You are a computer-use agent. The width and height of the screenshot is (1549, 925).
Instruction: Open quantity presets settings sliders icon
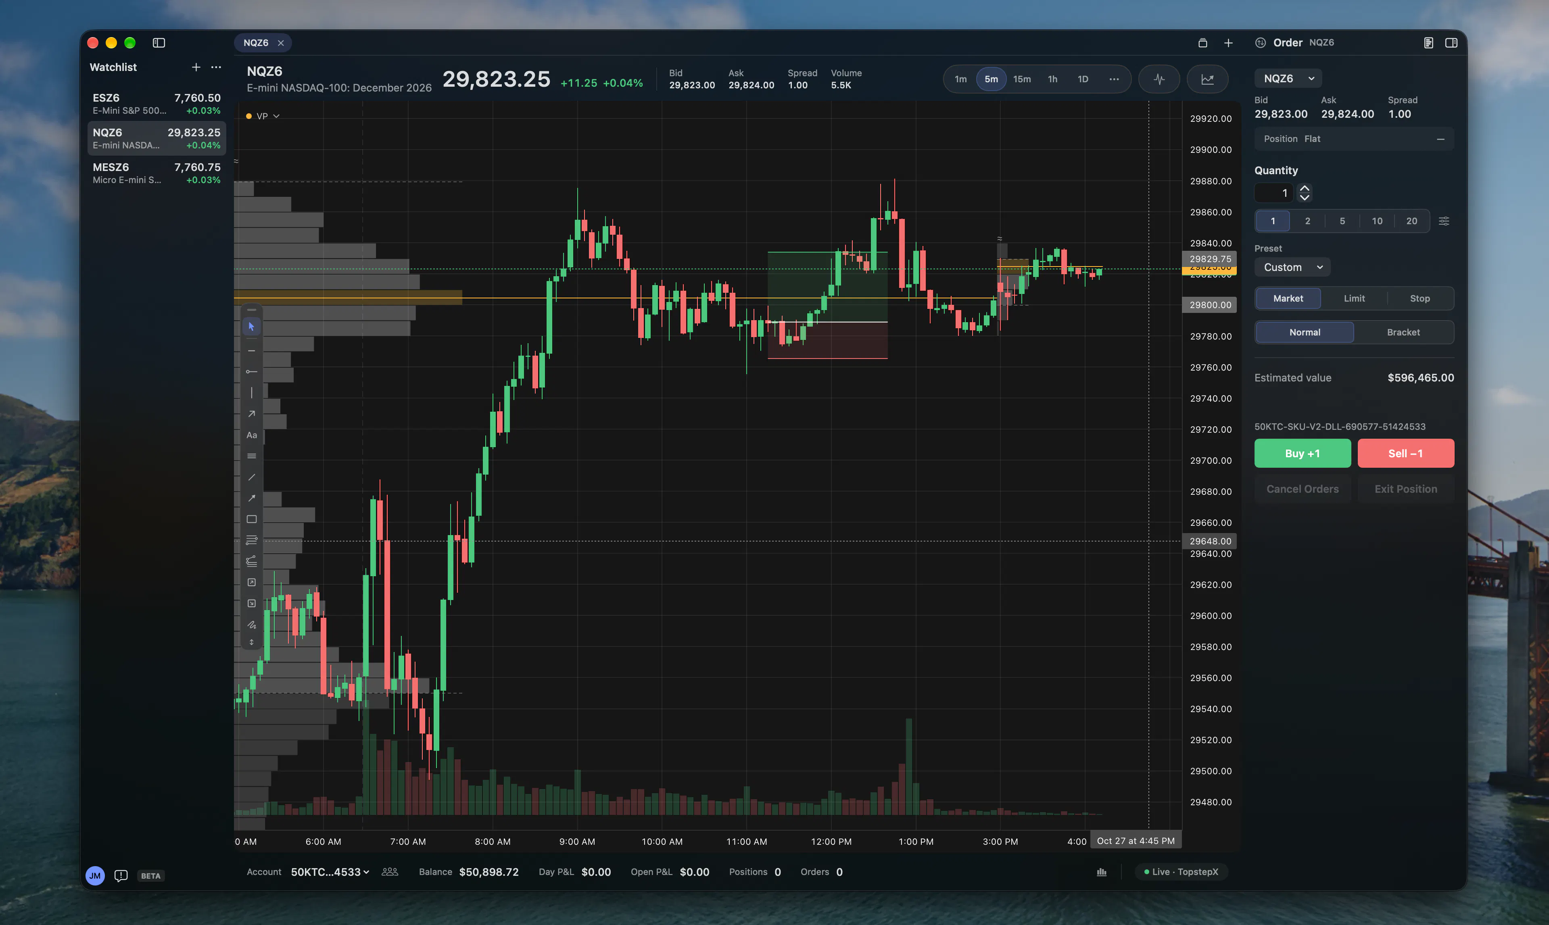[1444, 221]
